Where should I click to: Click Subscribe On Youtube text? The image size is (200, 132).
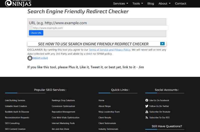point(160,112)
